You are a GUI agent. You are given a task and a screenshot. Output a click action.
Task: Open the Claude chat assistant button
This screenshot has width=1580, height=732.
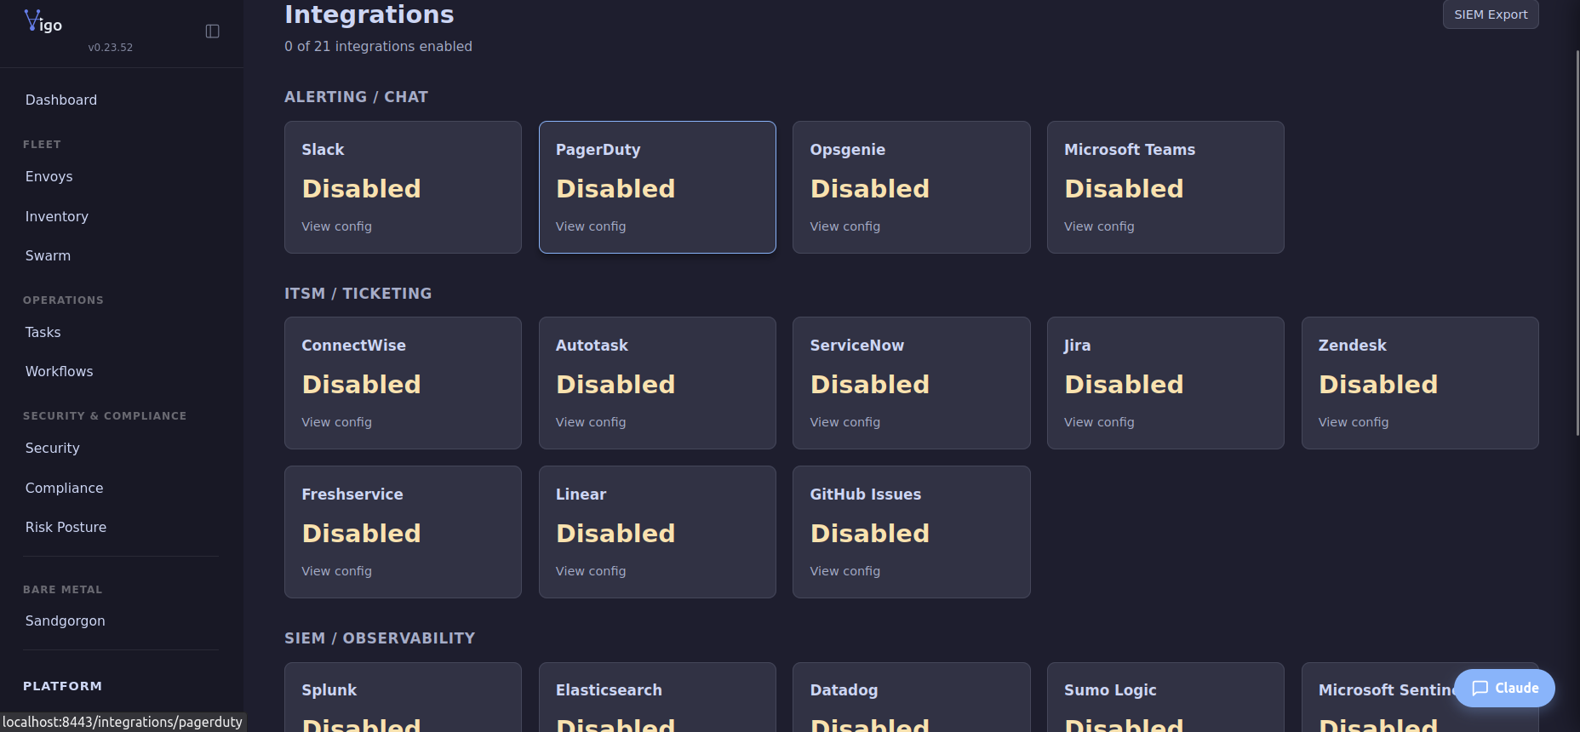point(1504,688)
